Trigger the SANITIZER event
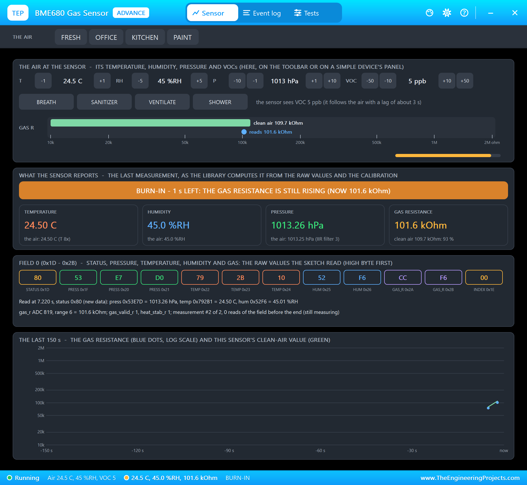Image resolution: width=527 pixels, height=485 pixels. [104, 102]
